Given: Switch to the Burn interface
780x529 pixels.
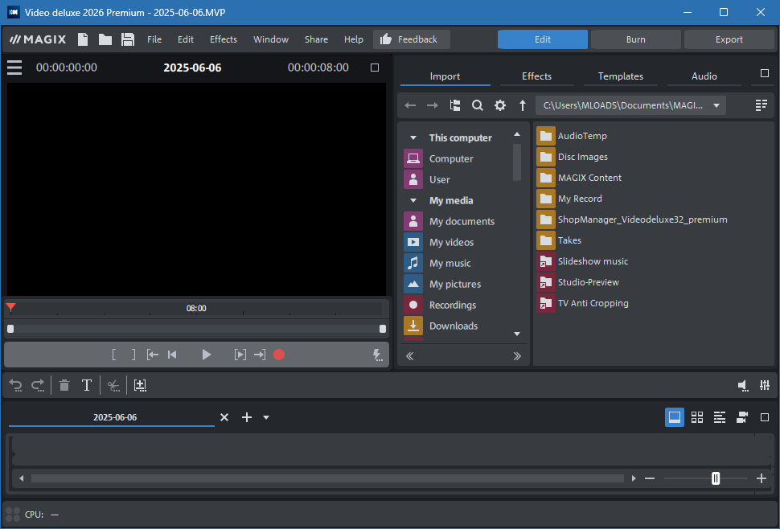Looking at the screenshot, I should (x=636, y=39).
